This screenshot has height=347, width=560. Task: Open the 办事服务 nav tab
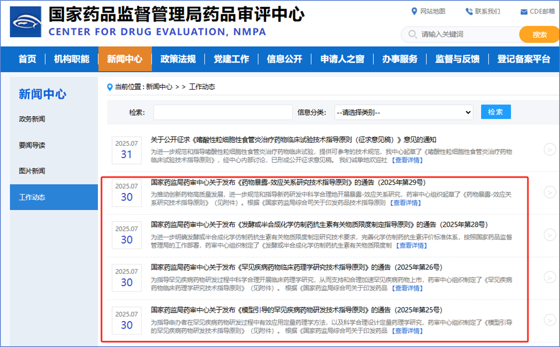pos(400,59)
